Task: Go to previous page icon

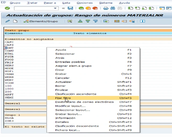Action: [137, 8]
